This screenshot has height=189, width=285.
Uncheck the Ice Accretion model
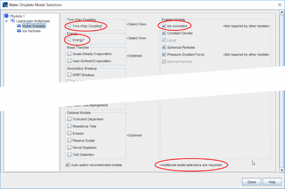point(164,26)
